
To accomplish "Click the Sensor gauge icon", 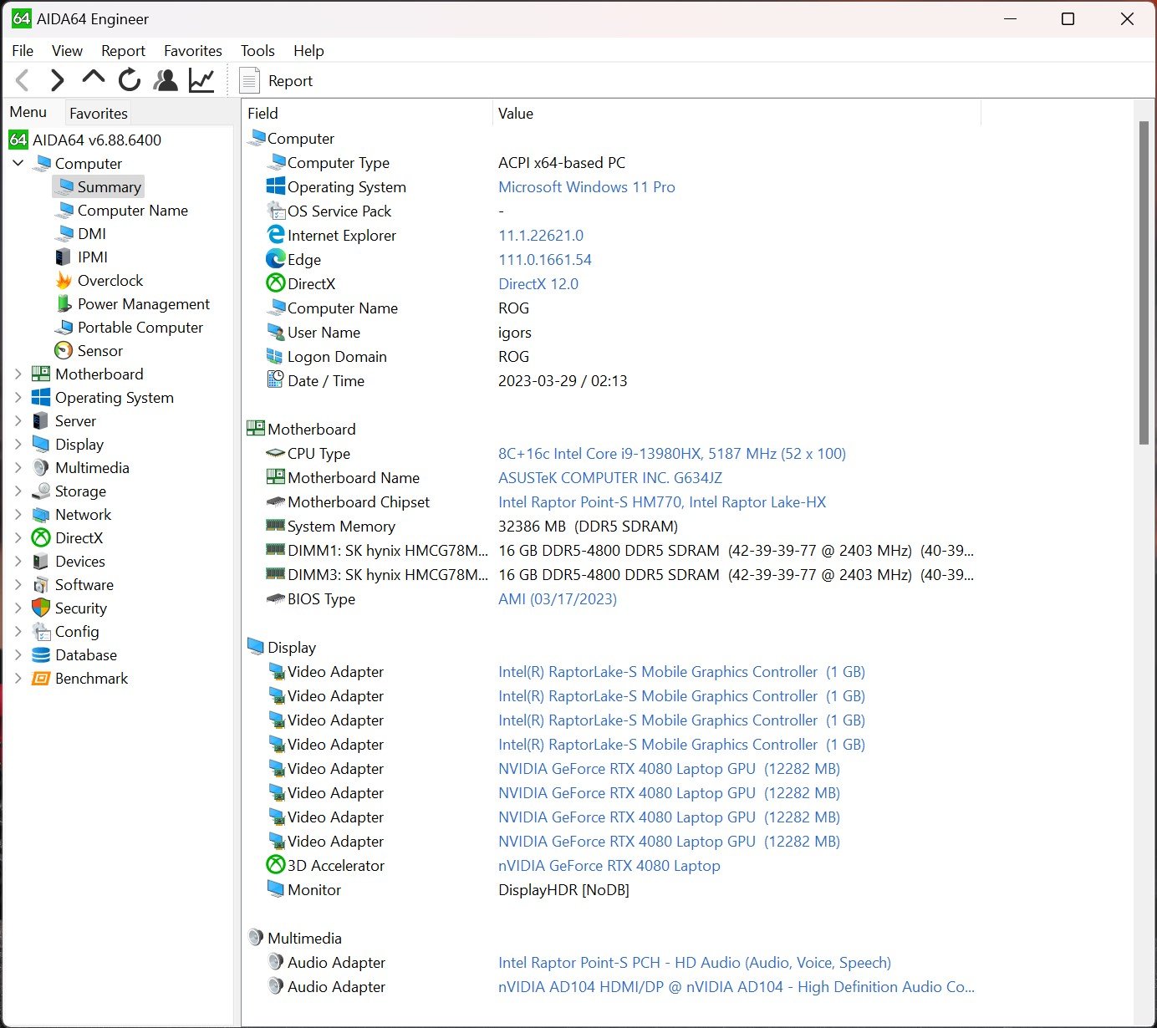I will pos(64,350).
